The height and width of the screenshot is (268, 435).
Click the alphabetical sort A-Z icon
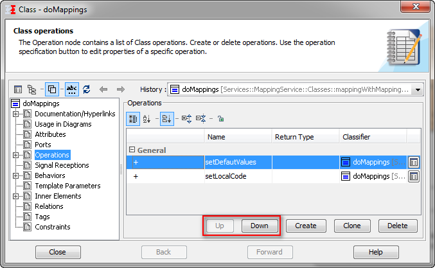pos(146,118)
